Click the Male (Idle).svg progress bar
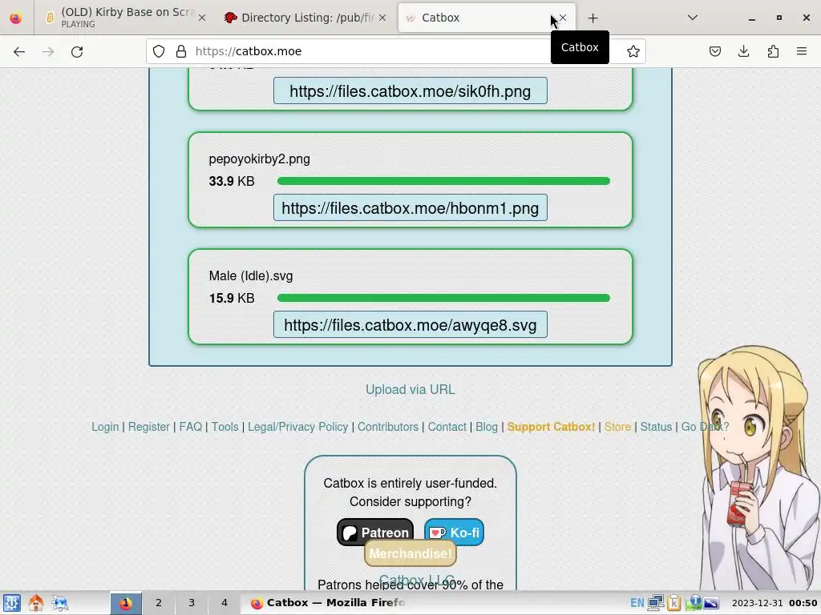 pyautogui.click(x=443, y=298)
